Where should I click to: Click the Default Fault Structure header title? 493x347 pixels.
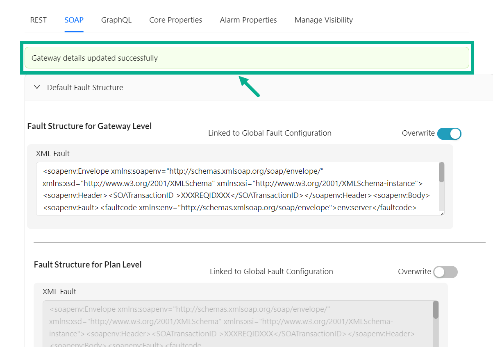(85, 88)
